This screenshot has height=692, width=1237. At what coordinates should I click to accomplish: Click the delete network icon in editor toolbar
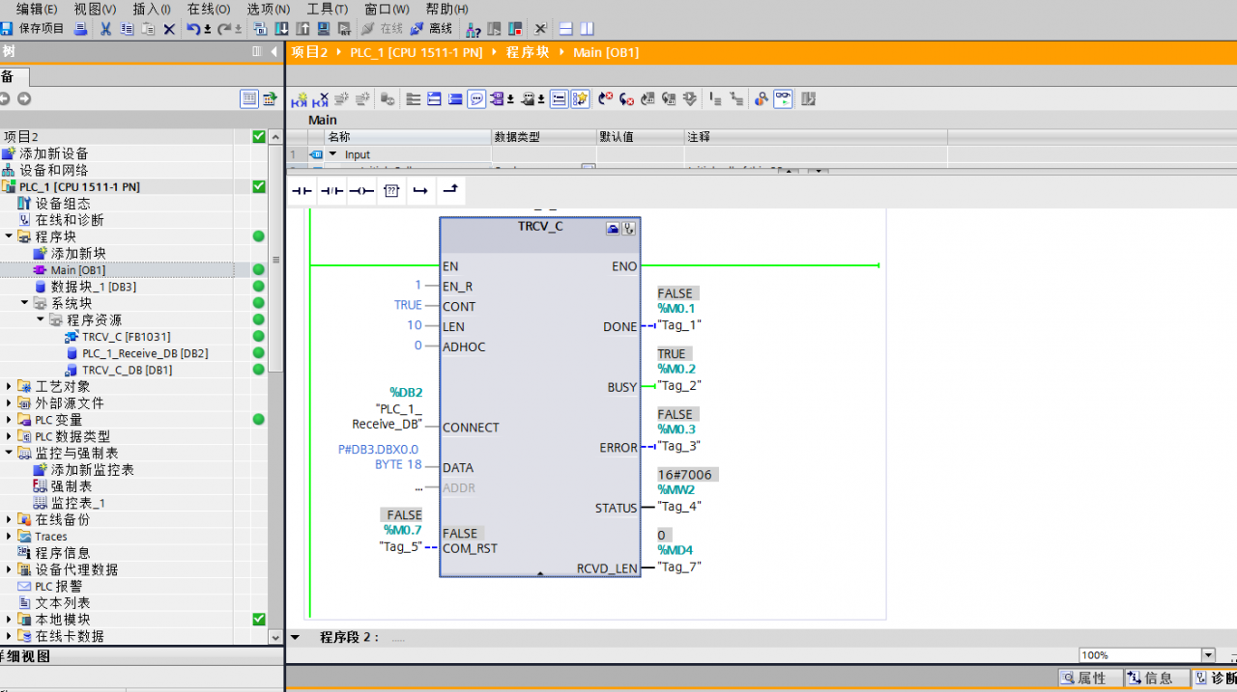321,98
